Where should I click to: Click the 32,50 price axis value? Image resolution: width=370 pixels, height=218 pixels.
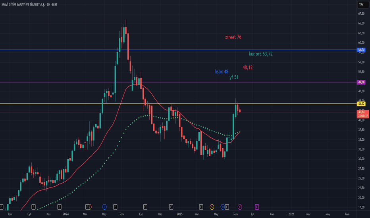click(x=361, y=149)
